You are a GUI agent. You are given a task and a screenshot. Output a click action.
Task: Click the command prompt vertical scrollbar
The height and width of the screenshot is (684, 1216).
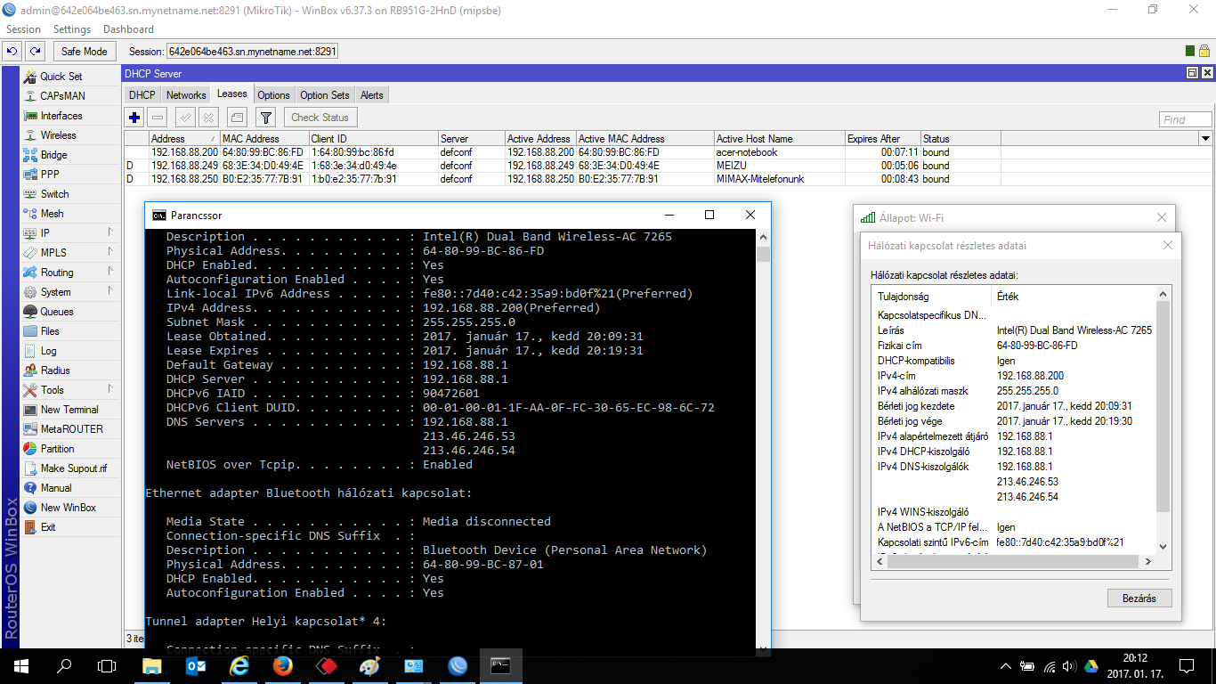pyautogui.click(x=763, y=445)
